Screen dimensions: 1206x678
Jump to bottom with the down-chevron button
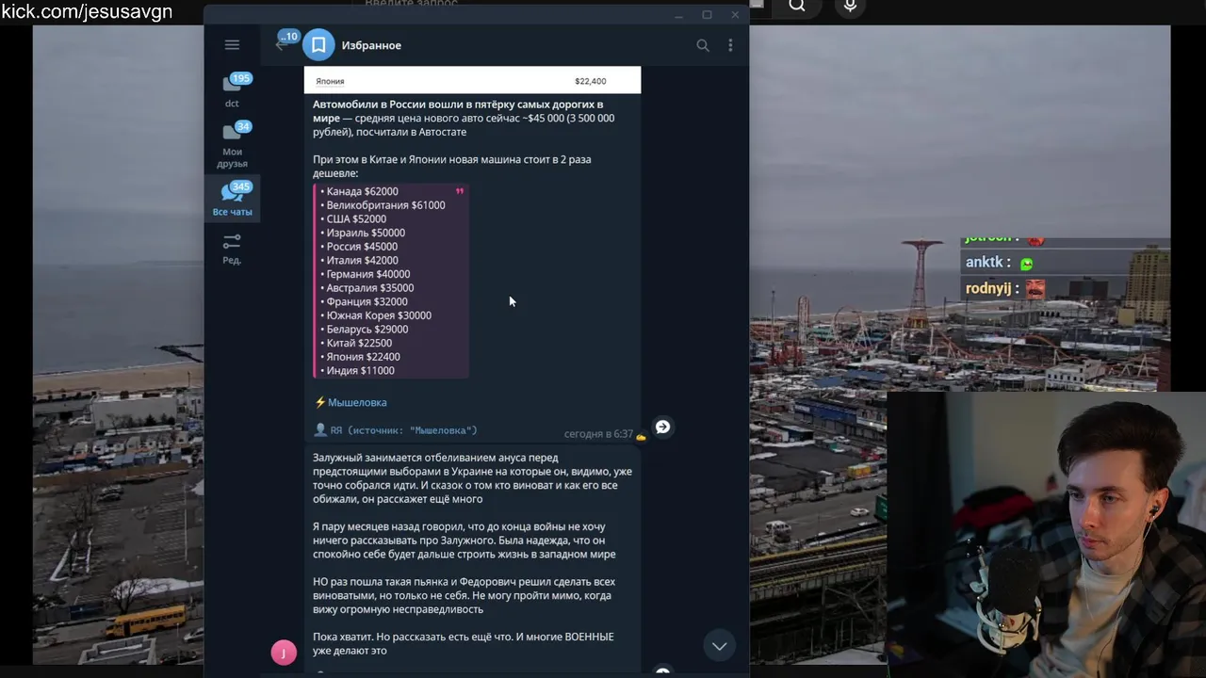[x=719, y=646]
